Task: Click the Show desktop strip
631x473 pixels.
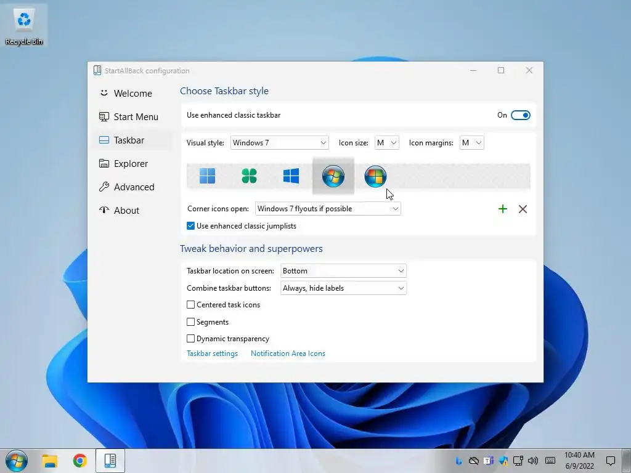Action: pos(627,461)
